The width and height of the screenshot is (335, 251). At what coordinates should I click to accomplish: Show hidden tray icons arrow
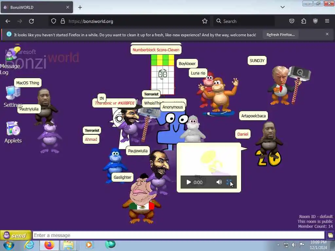point(278,245)
